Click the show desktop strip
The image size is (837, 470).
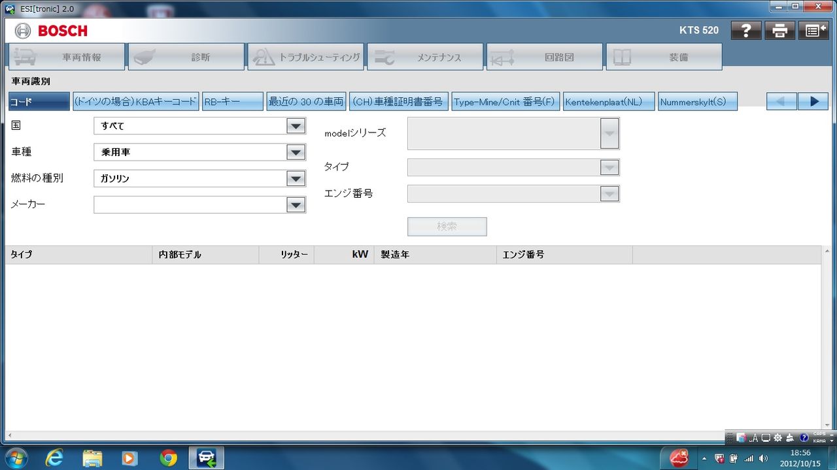click(833, 458)
